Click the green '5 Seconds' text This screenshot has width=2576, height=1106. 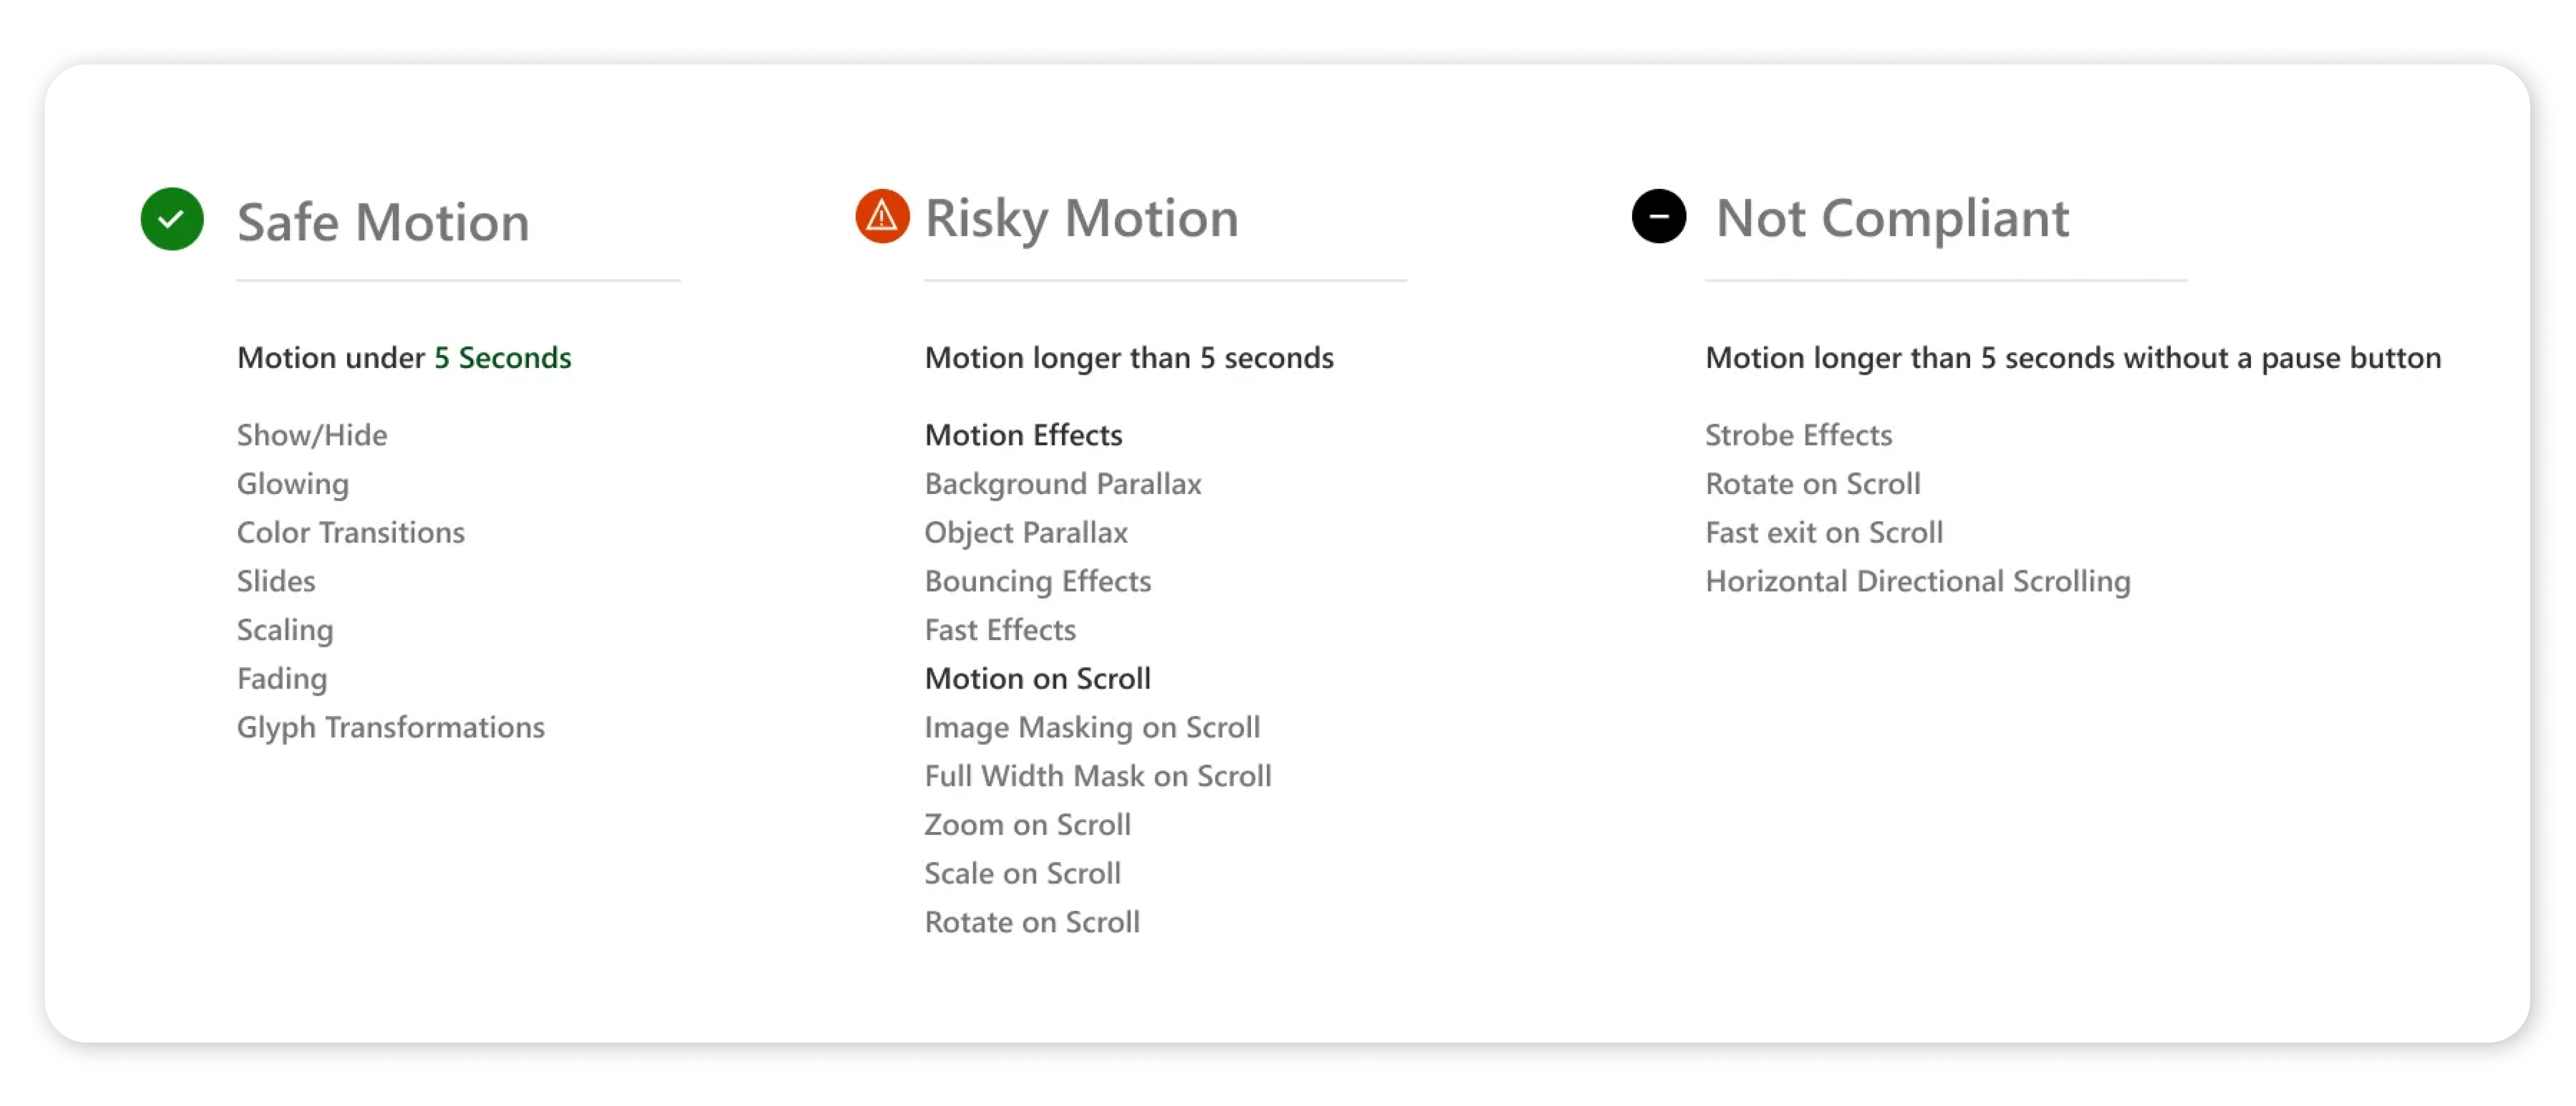point(502,358)
